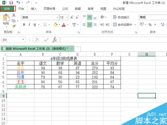
Task: Toggle Align Left
Action: (84, 25)
